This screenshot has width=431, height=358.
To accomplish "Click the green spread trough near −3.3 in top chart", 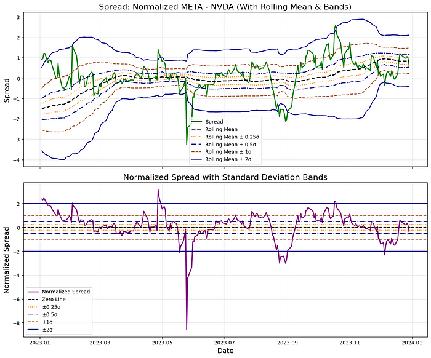I will [187, 144].
